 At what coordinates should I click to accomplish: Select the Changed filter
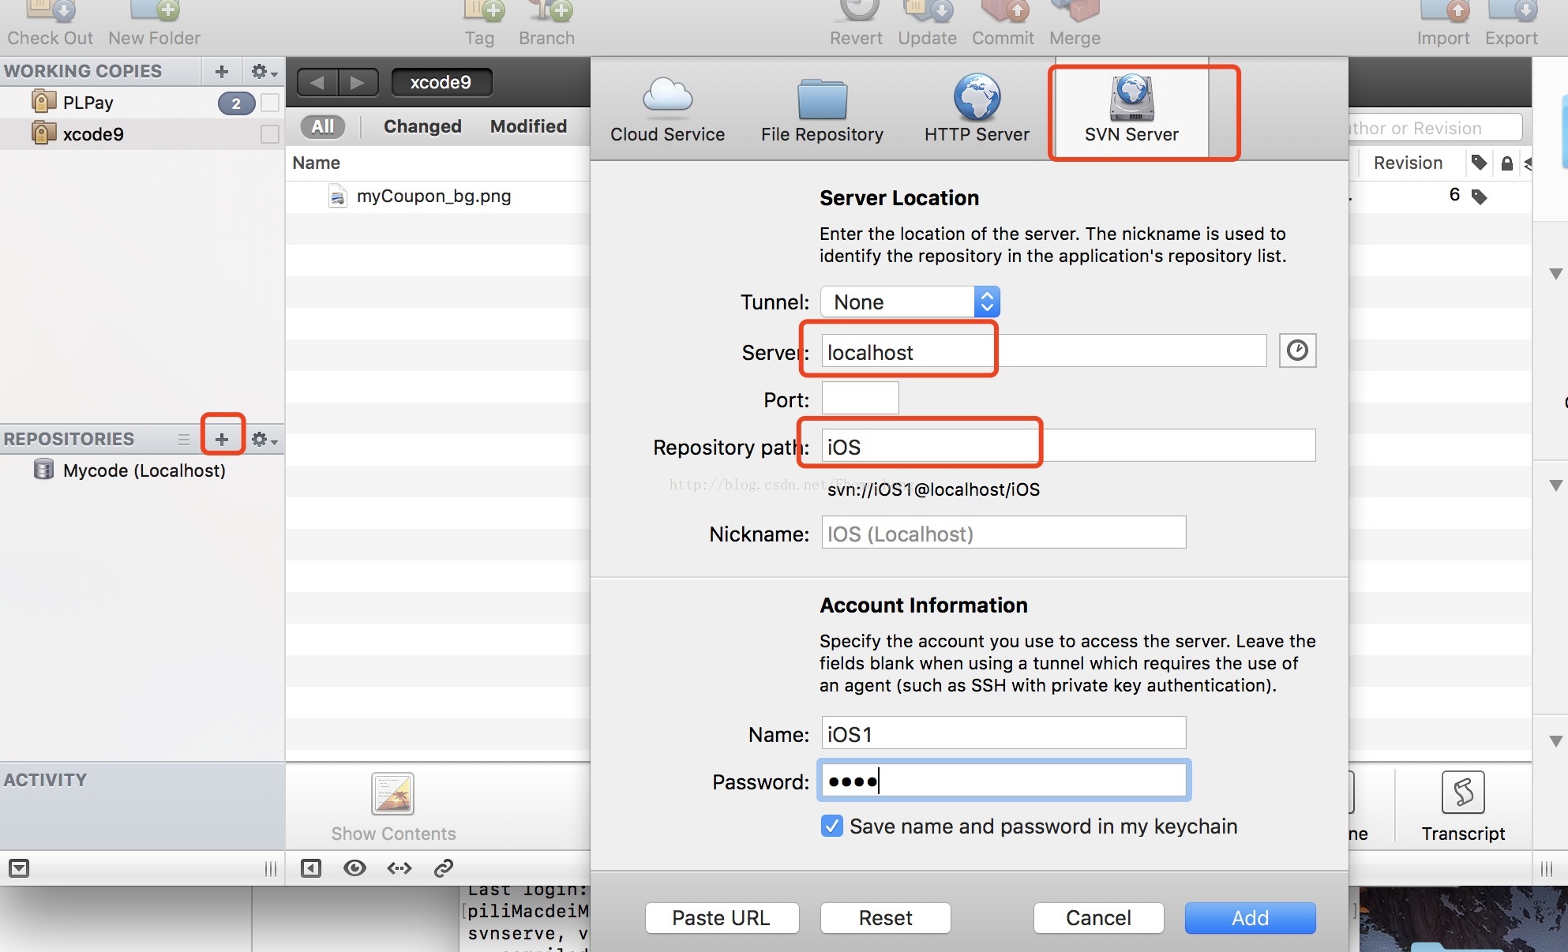click(x=422, y=126)
